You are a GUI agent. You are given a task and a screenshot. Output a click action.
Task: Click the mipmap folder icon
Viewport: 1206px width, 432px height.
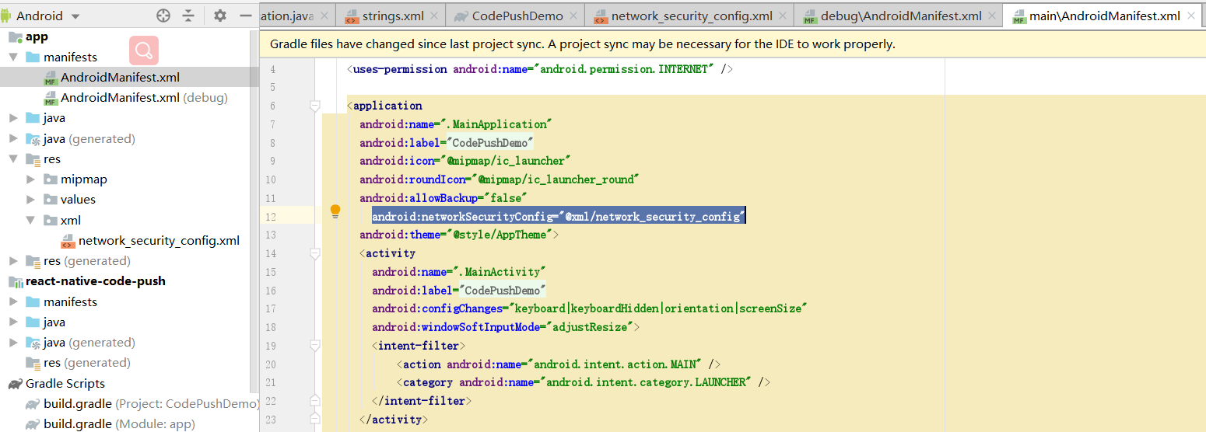(x=51, y=179)
